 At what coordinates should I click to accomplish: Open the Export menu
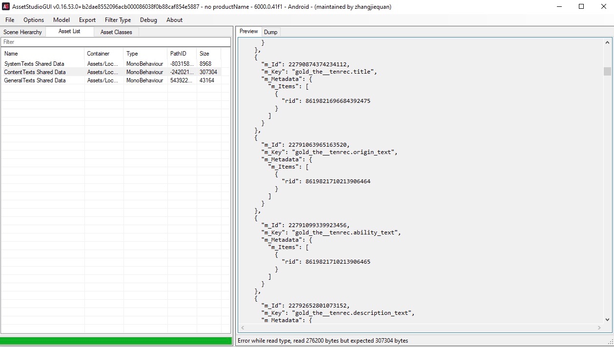[x=87, y=20]
